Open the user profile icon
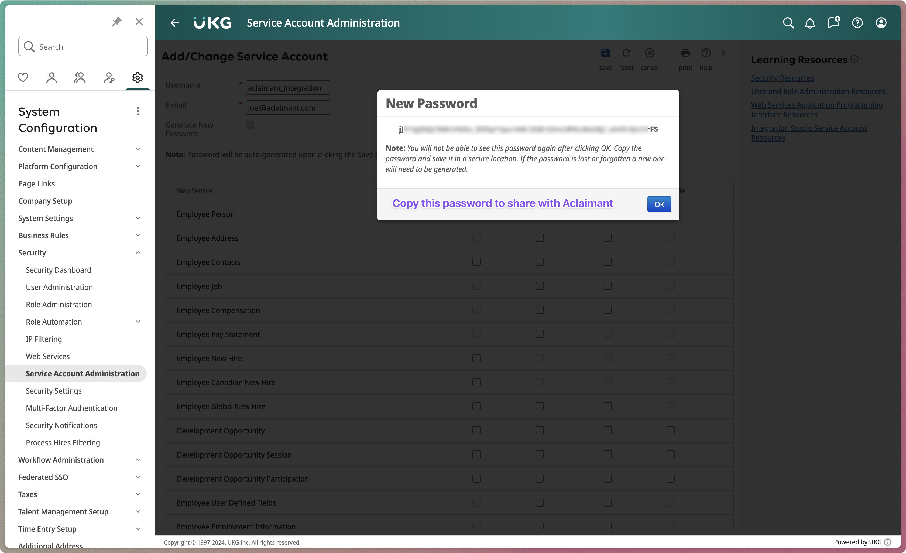The height and width of the screenshot is (553, 906). 881,23
